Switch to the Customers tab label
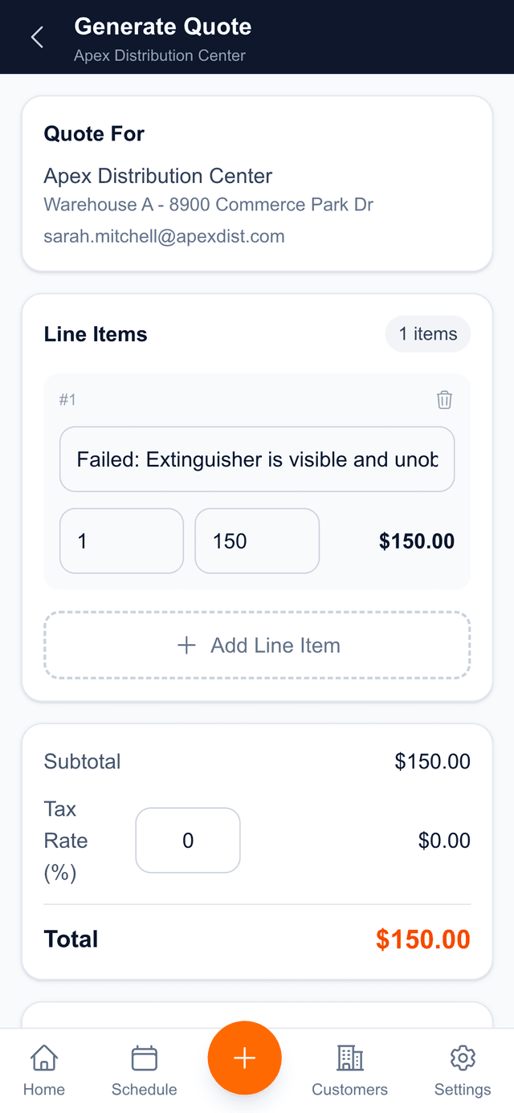The width and height of the screenshot is (514, 1113). coord(349,1090)
